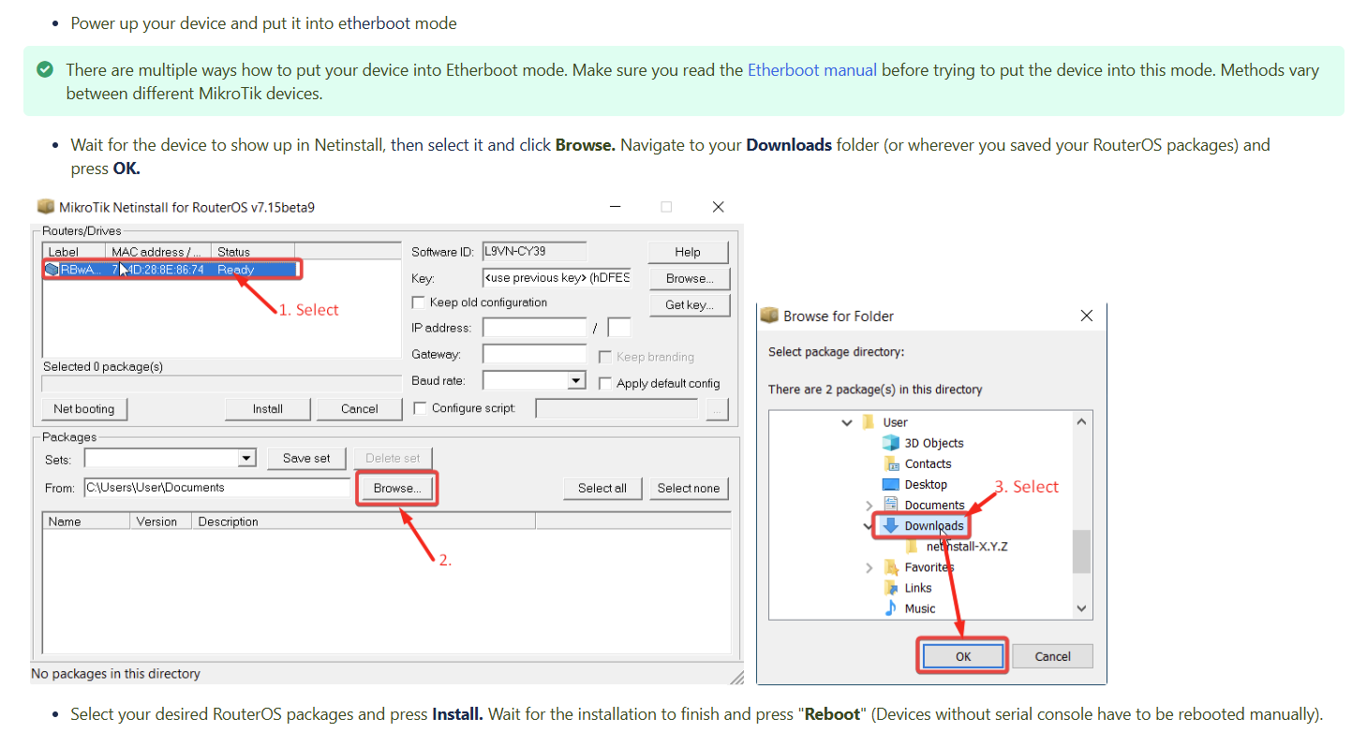Click the Delete set button

point(393,458)
